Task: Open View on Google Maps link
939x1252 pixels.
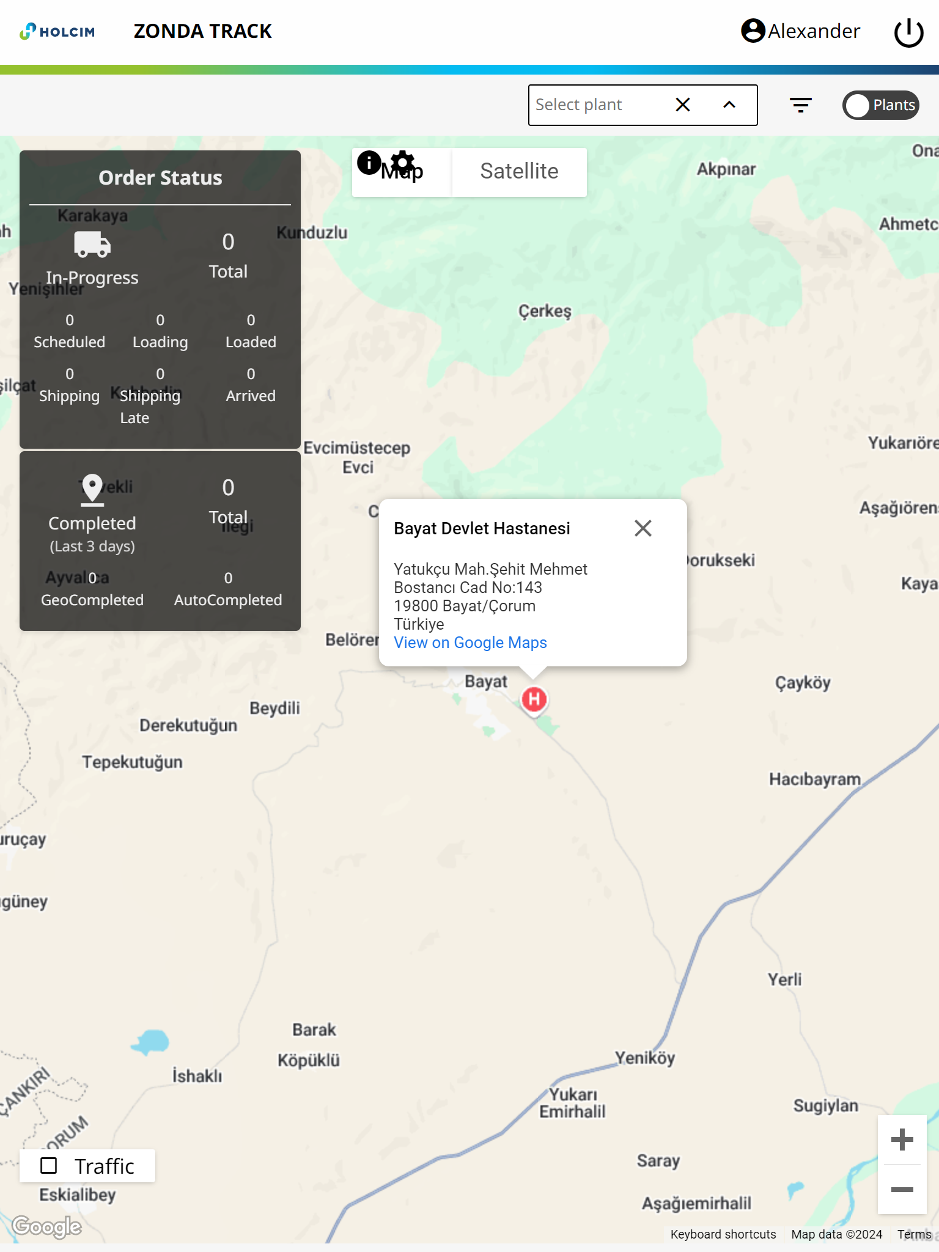Action: pos(470,643)
